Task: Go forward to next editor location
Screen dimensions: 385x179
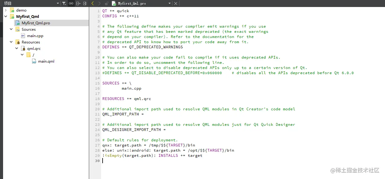Action: pyautogui.click(x=99, y=3)
